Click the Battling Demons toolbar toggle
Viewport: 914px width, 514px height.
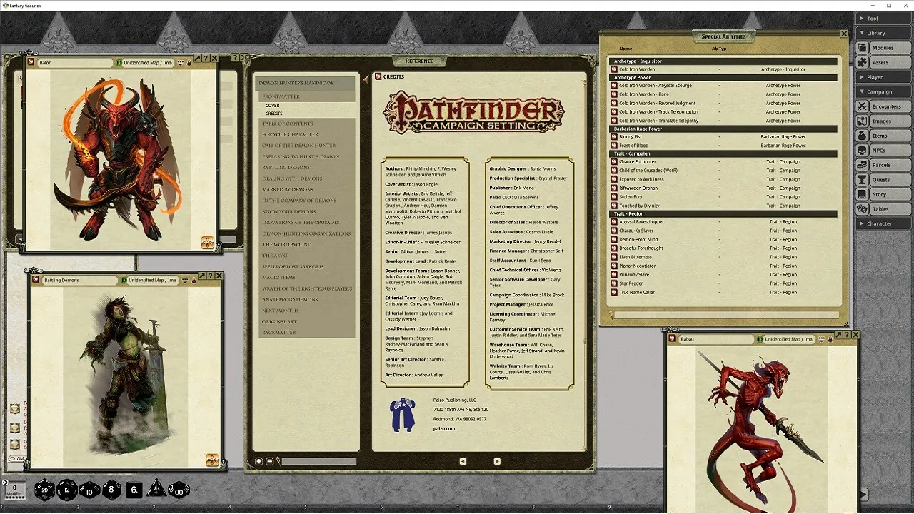tap(212, 460)
